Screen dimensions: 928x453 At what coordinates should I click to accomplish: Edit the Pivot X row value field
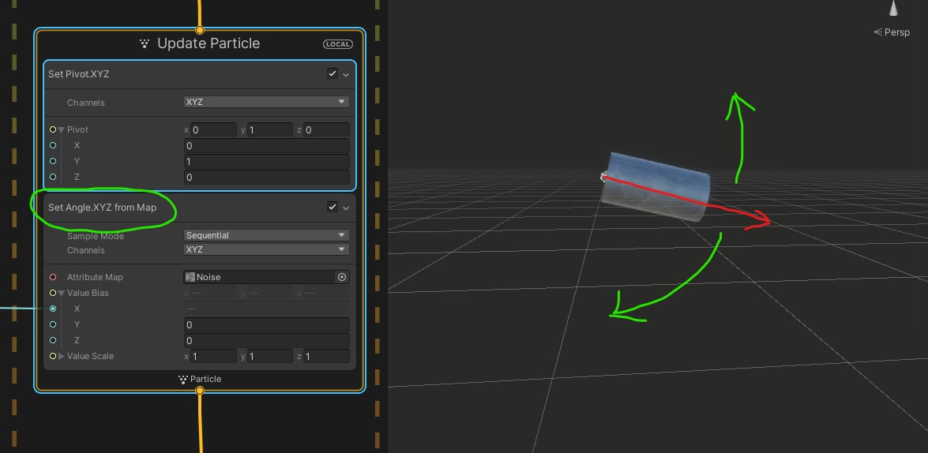266,145
